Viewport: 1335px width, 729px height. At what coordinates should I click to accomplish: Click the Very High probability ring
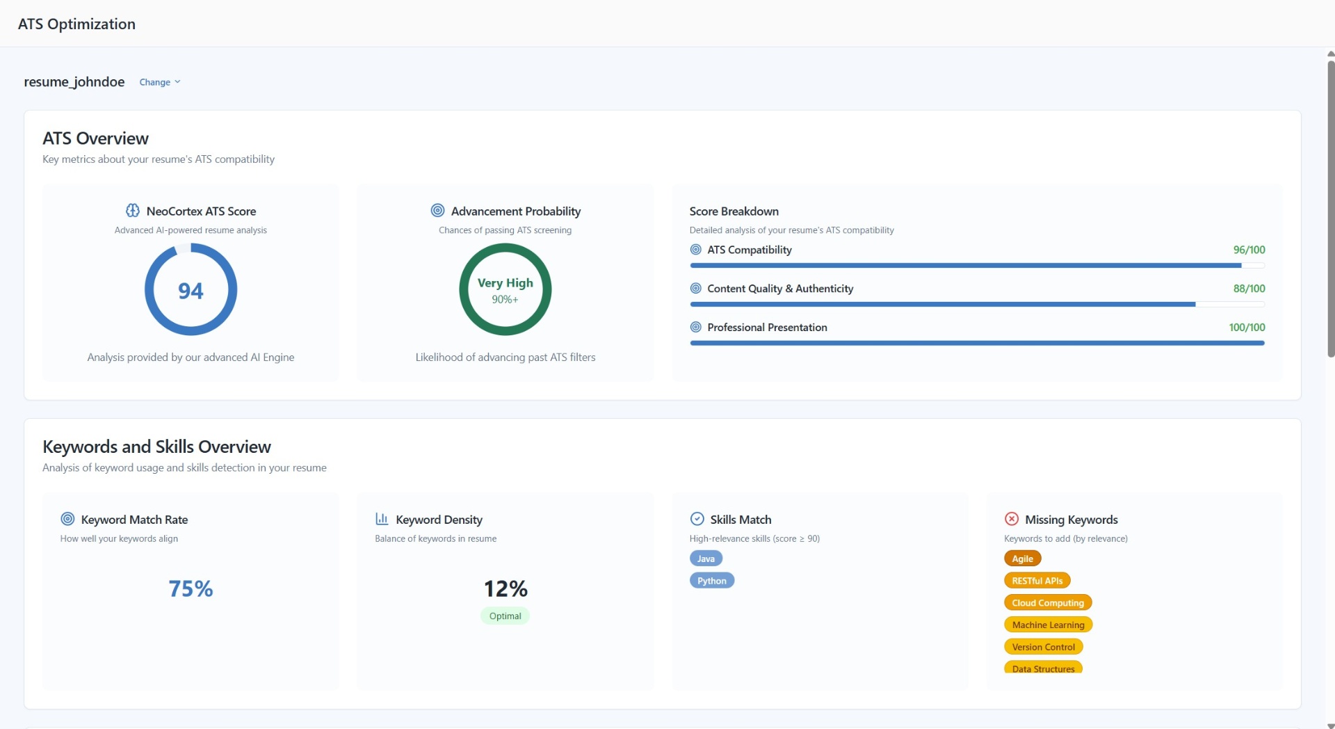tap(505, 289)
